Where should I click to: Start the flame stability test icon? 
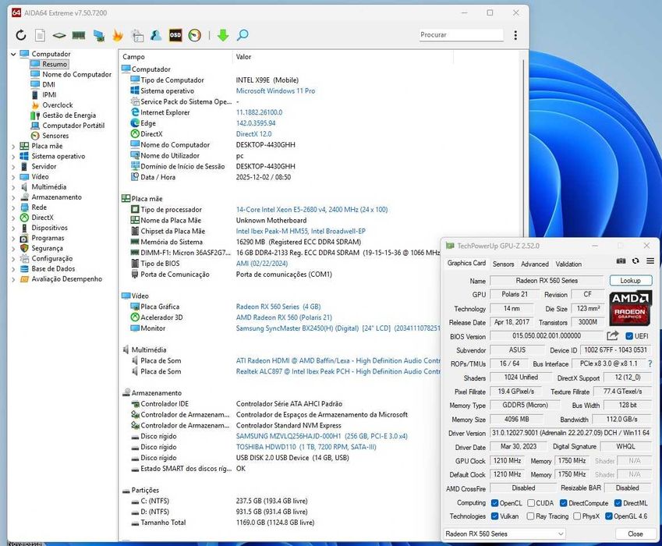[x=118, y=35]
